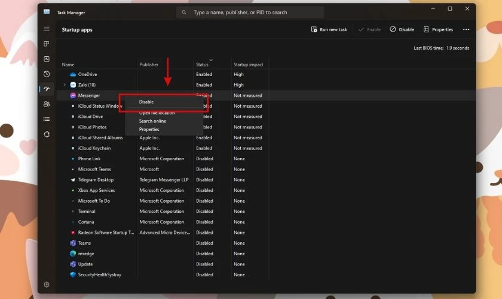Click the Phone Link row icon
The height and width of the screenshot is (299, 502).
[73, 158]
